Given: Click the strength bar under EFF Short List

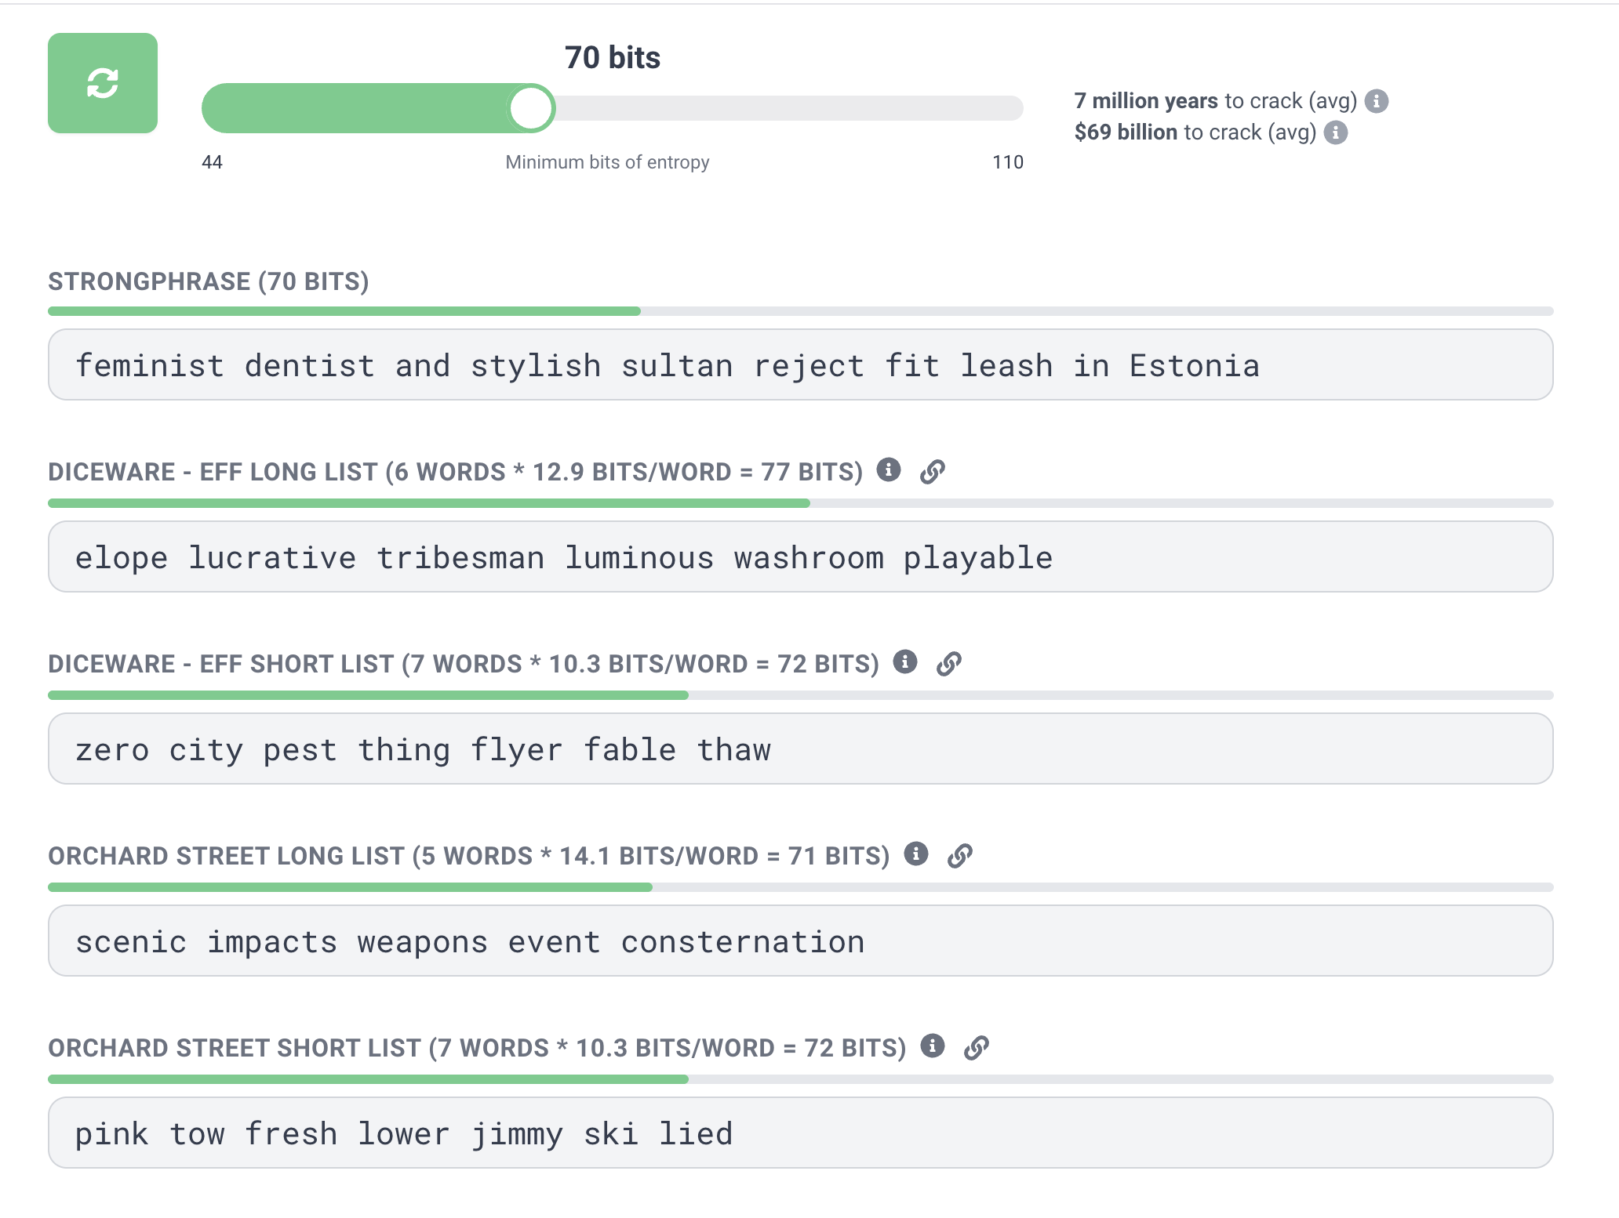Looking at the screenshot, I should [801, 695].
